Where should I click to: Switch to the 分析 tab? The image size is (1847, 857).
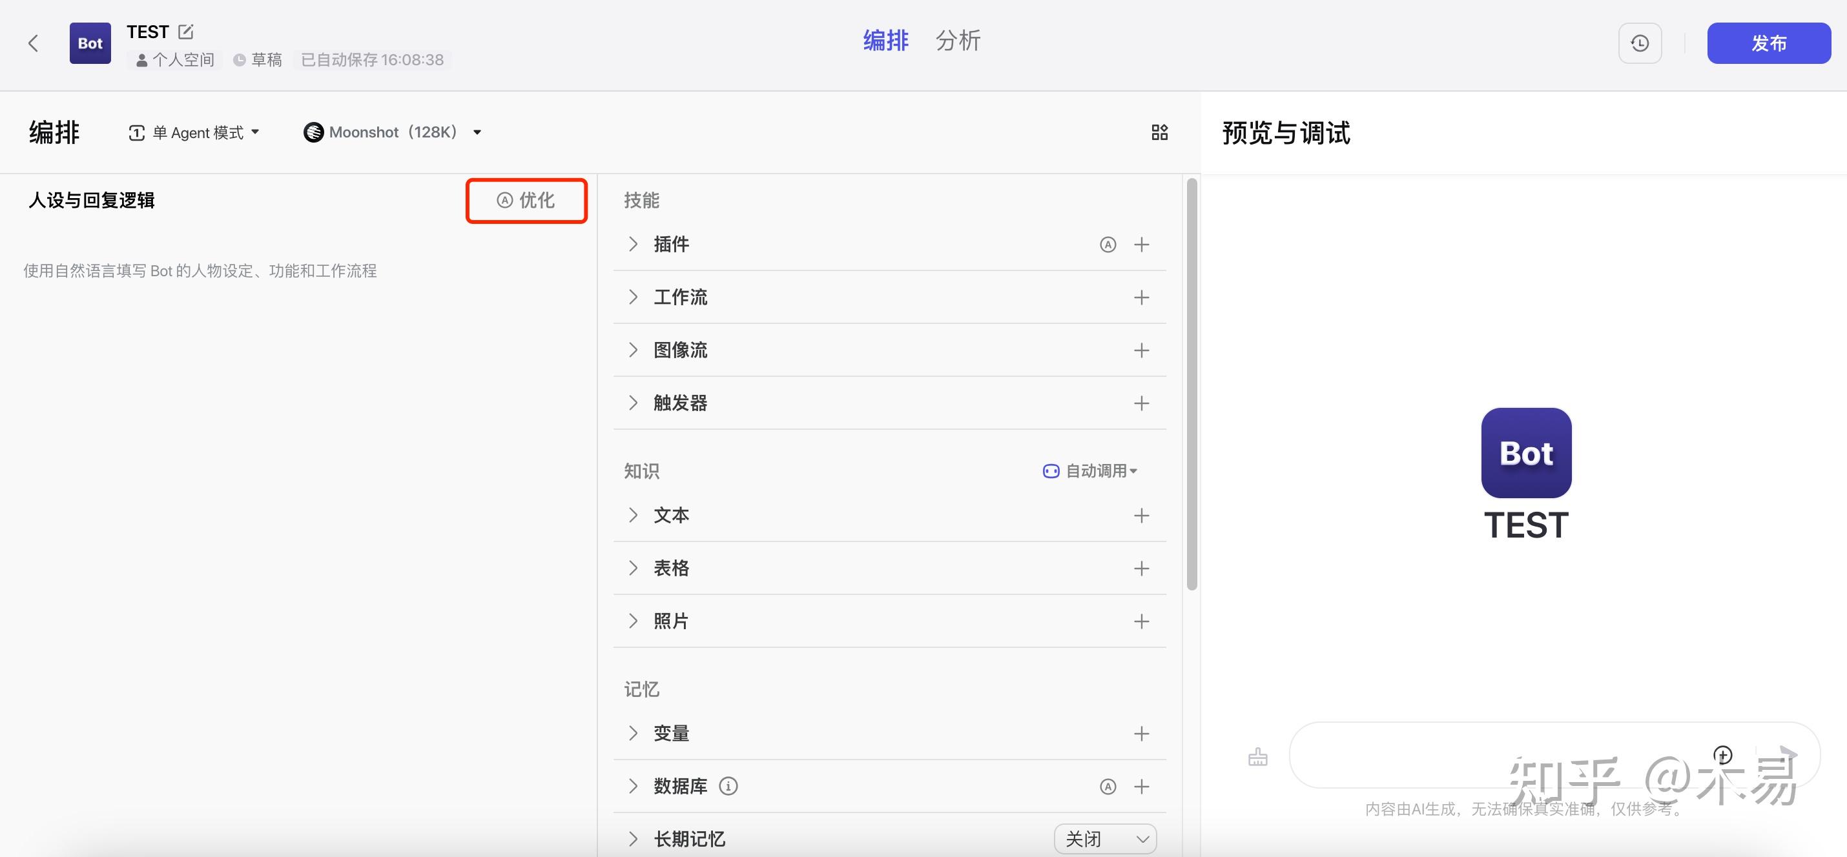coord(957,41)
